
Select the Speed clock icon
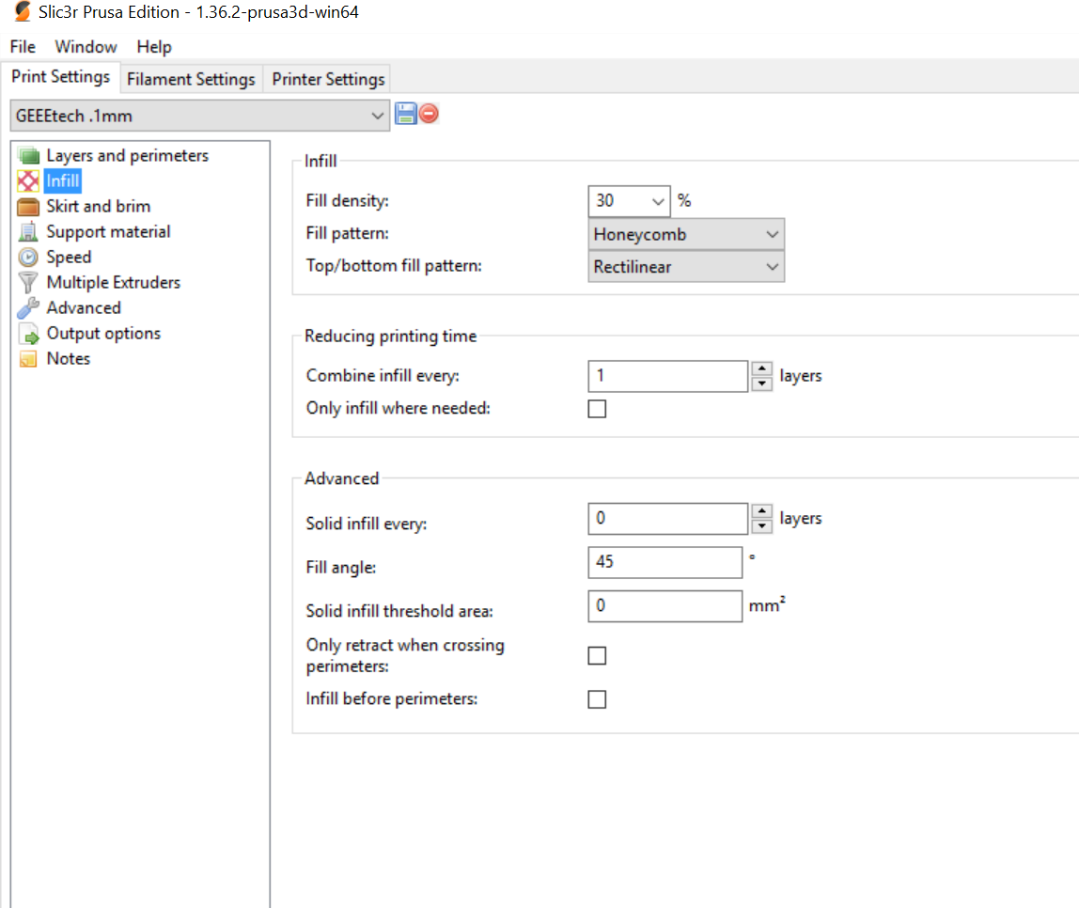(x=29, y=258)
